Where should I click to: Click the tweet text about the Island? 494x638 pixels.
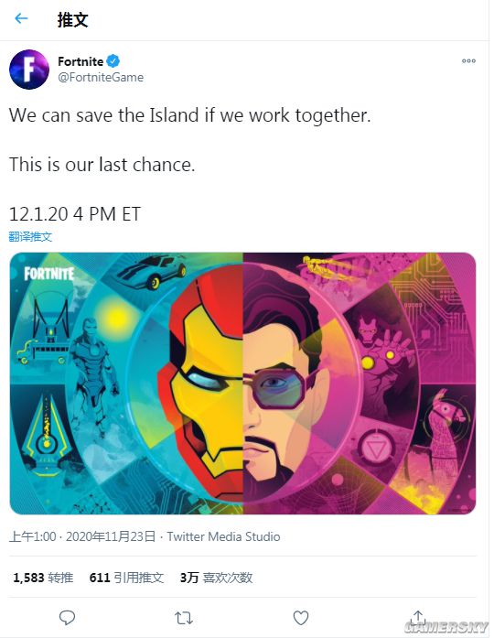(x=190, y=115)
